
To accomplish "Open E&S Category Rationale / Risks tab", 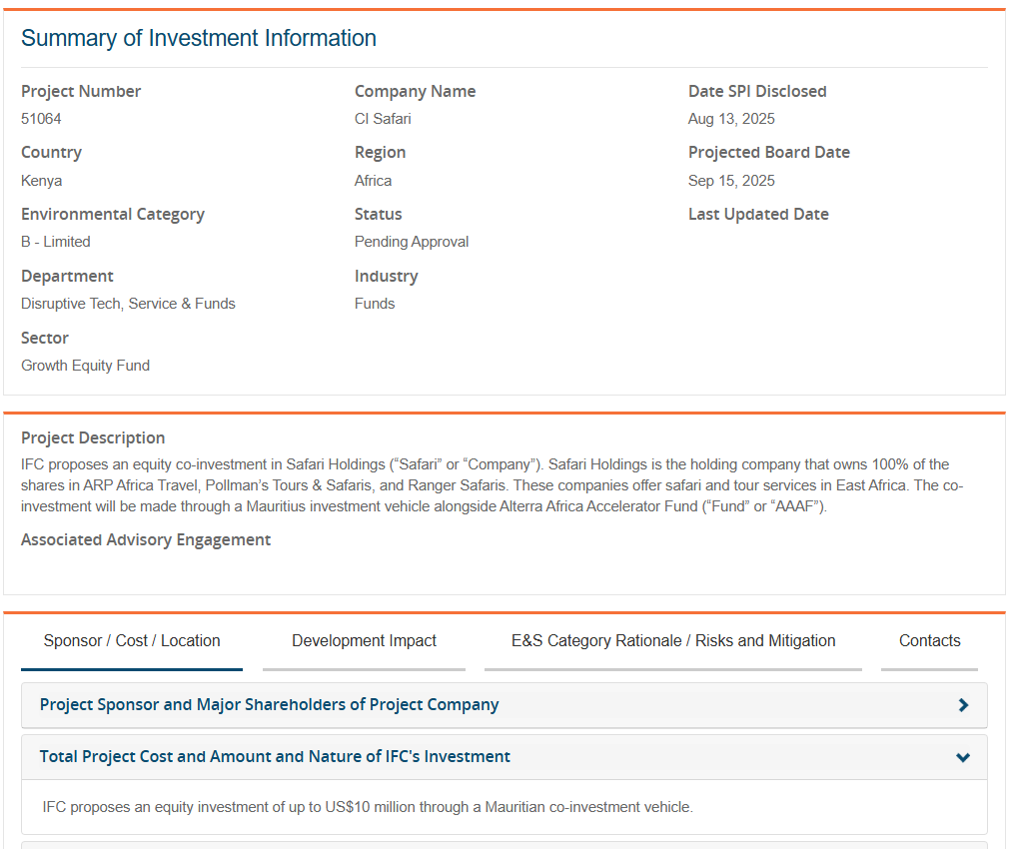I will click(673, 641).
